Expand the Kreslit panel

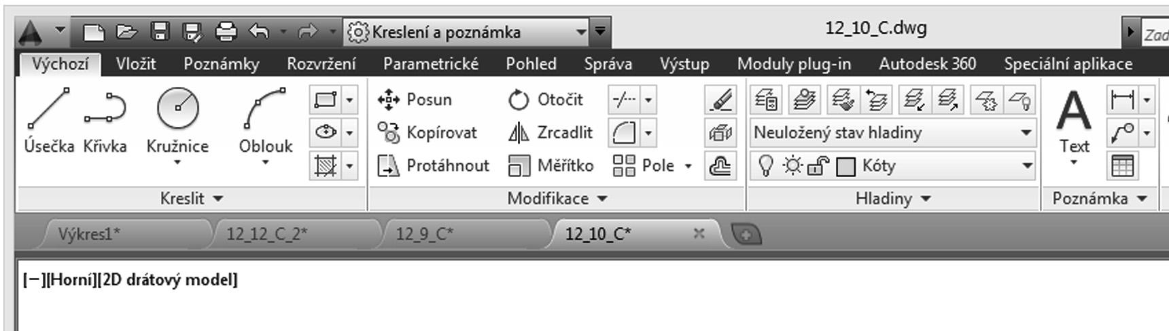point(191,199)
